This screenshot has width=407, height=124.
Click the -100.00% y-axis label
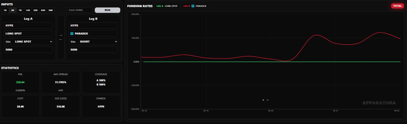[x=135, y=85]
